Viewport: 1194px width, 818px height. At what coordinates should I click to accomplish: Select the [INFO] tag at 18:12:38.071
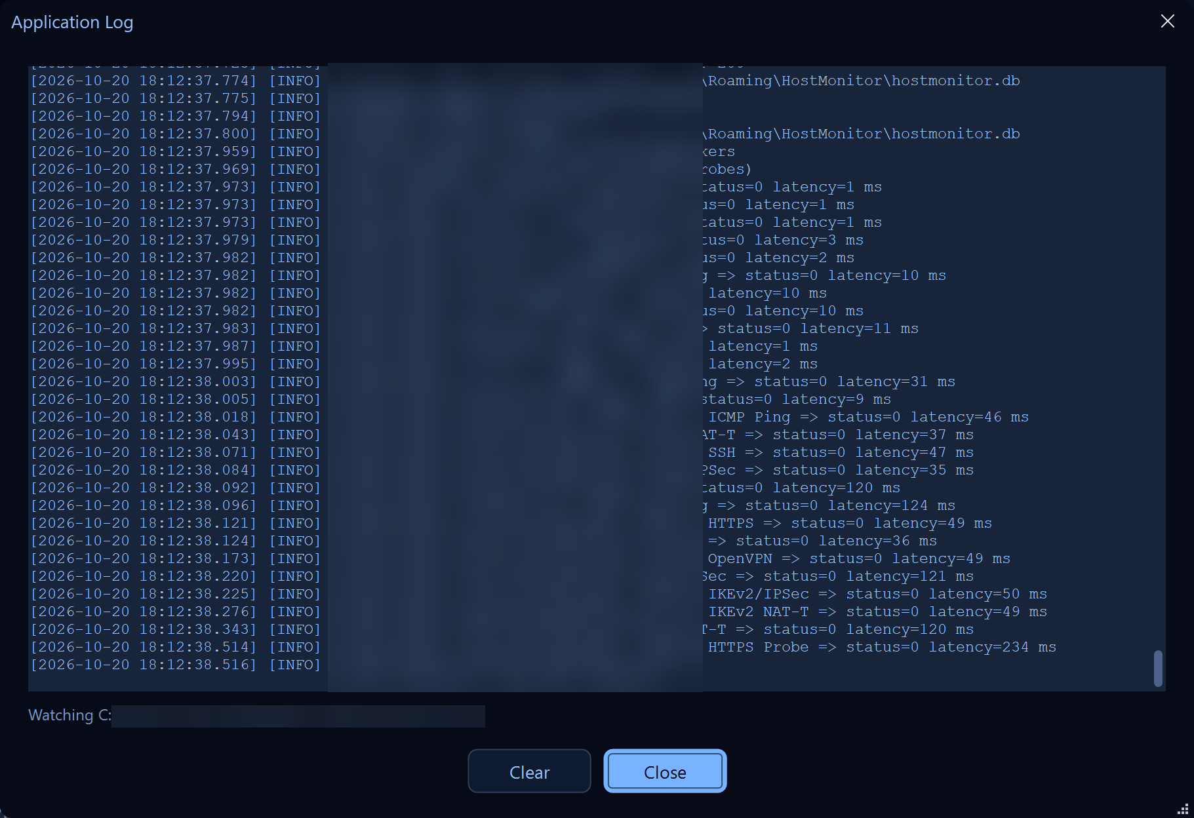295,452
